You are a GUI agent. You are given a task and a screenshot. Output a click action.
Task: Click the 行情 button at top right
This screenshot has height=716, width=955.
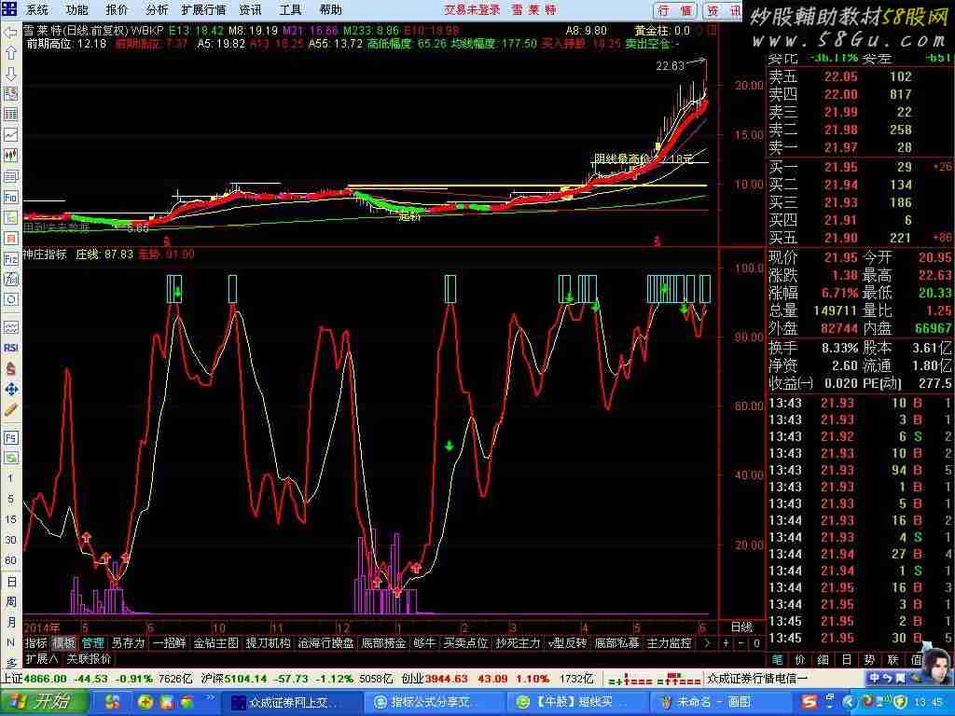[x=675, y=10]
